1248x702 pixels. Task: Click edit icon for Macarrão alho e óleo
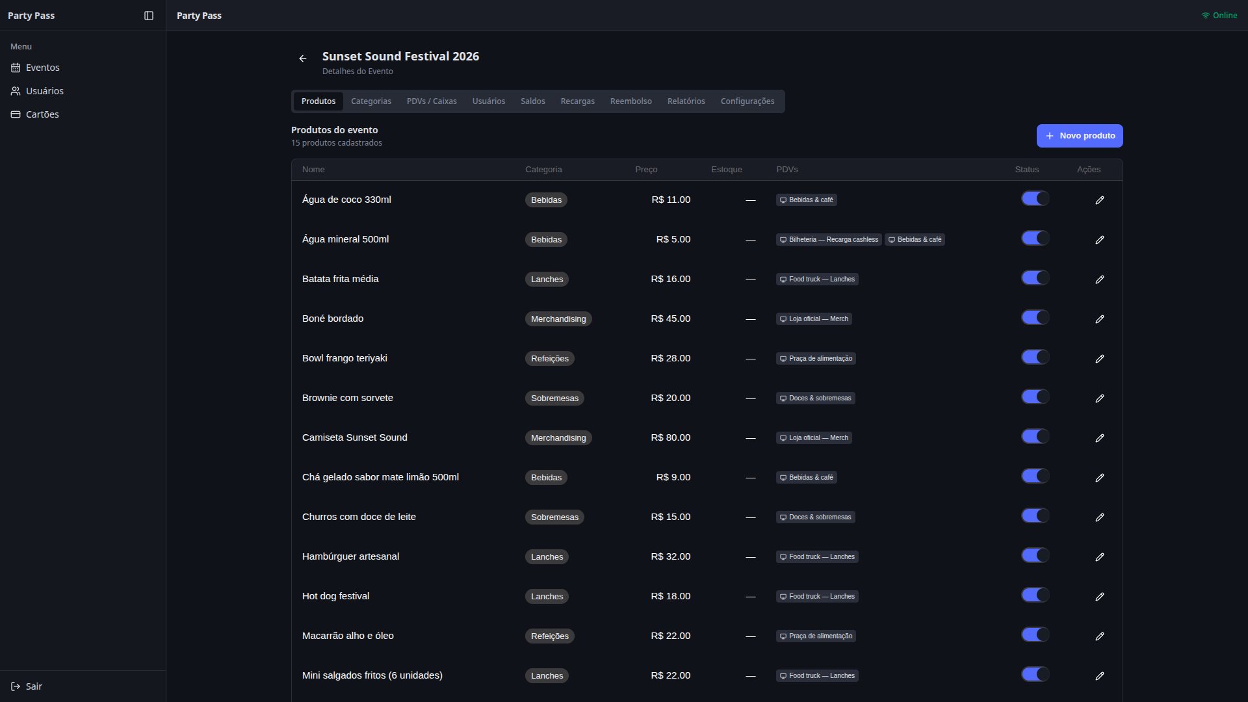pos(1099,636)
